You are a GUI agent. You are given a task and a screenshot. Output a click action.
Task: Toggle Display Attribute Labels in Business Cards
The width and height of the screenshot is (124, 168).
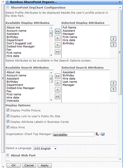pyautogui.click(x=8, y=122)
